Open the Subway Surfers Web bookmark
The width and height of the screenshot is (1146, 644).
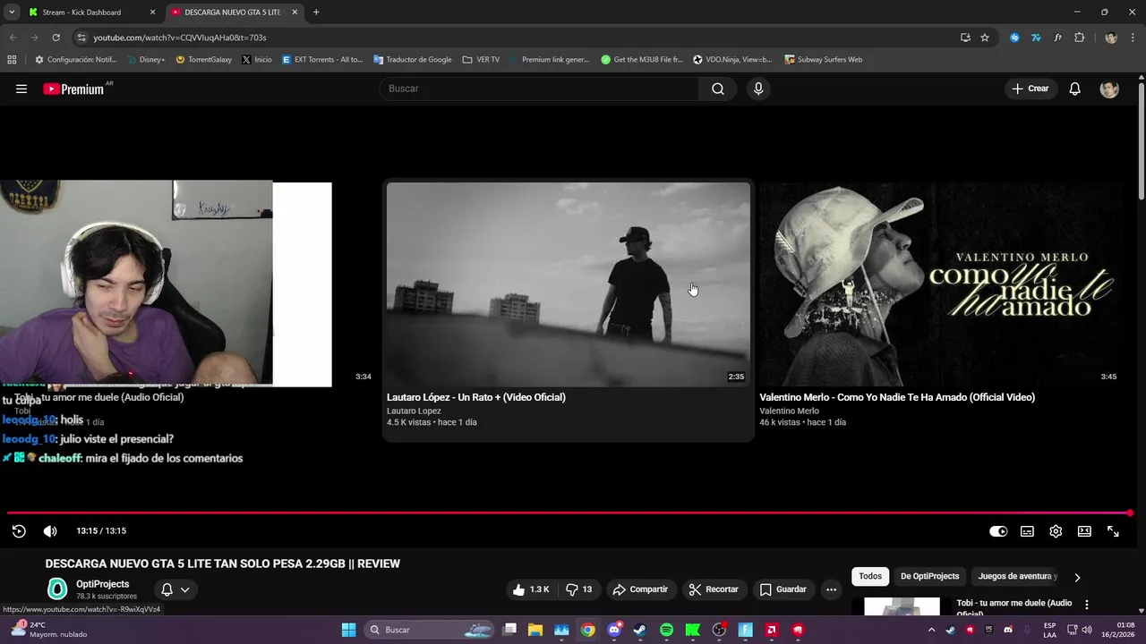[x=823, y=60]
